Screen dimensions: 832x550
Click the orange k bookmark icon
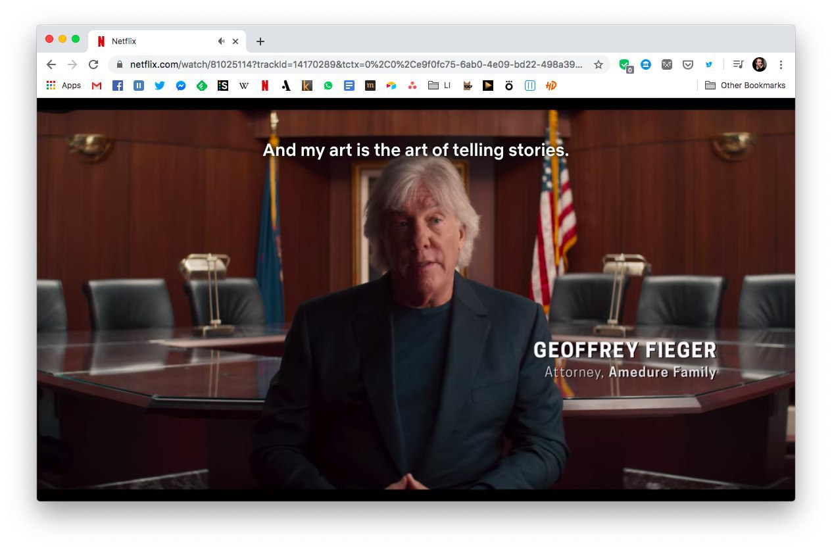coord(307,86)
